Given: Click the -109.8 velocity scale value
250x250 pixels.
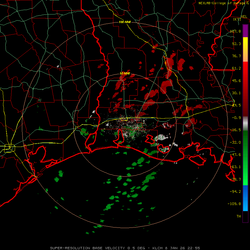Looking at the screenshot, I should pyautogui.click(x=234, y=204).
